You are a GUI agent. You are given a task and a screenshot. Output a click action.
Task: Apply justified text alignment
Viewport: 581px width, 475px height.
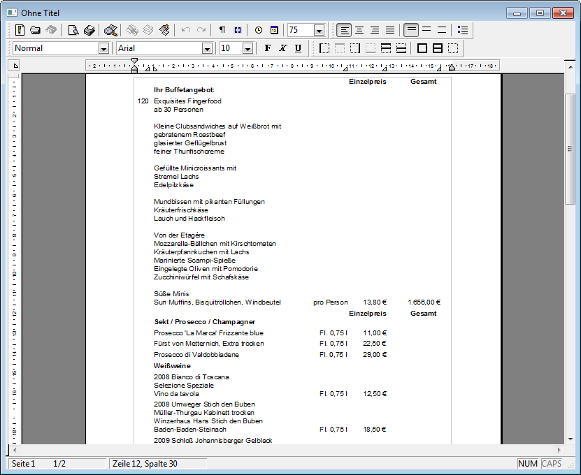pos(390,30)
